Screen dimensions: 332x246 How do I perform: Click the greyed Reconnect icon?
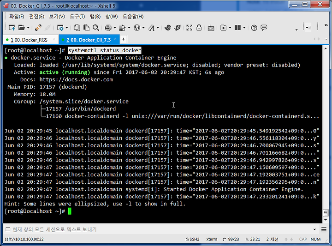tap(48, 28)
